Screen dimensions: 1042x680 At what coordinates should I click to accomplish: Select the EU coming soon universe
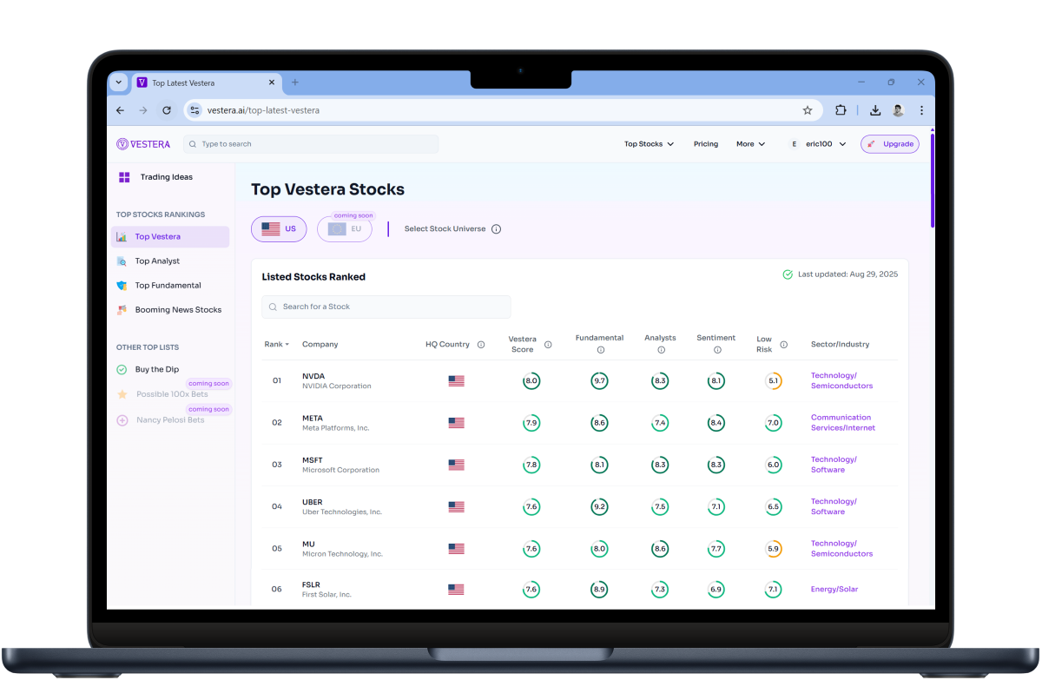(x=345, y=229)
